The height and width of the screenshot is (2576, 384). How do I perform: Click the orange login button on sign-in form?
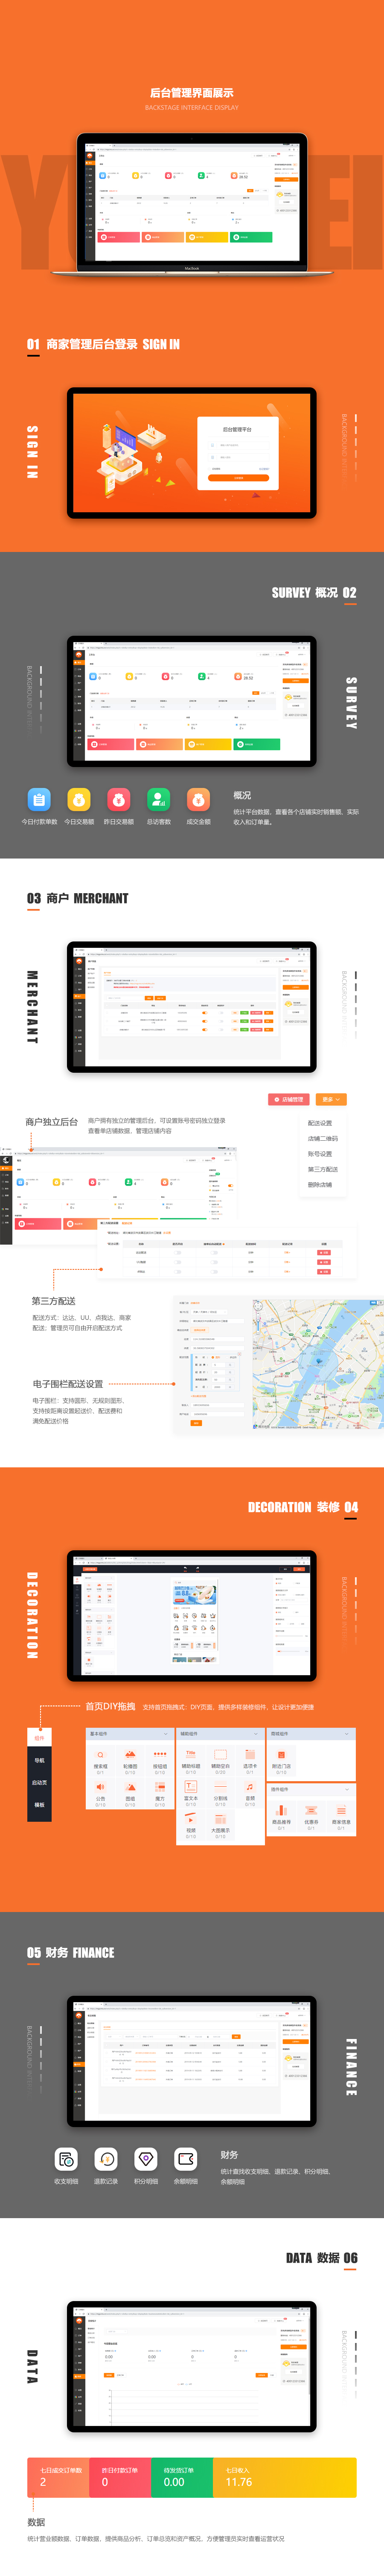[239, 478]
